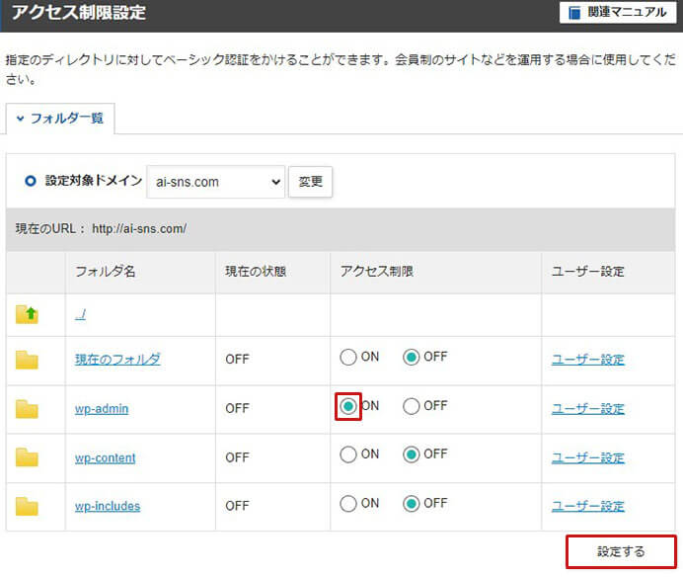Click the wp-admin folder icon
Viewport: 683px width, 577px height.
pos(27,409)
